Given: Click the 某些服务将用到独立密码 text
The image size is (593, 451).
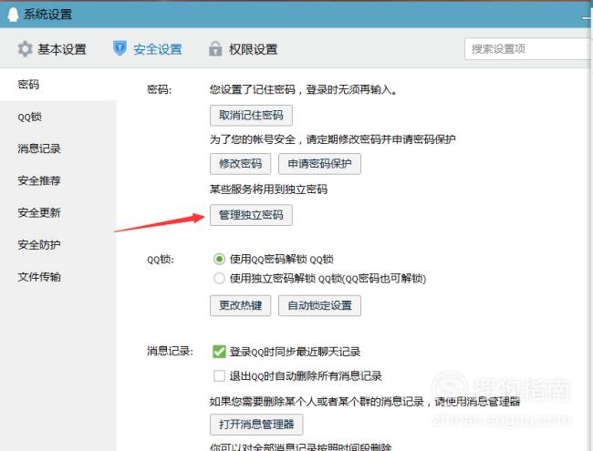Looking at the screenshot, I should click(268, 190).
